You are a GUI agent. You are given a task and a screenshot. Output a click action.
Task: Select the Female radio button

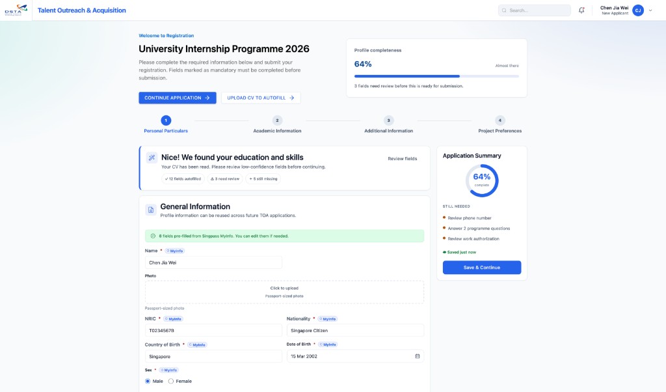pos(171,382)
